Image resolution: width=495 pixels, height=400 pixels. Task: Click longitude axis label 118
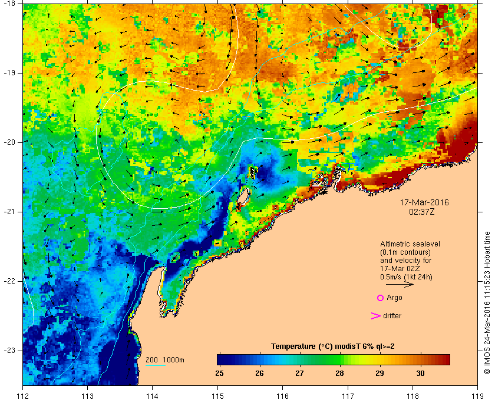(412, 395)
